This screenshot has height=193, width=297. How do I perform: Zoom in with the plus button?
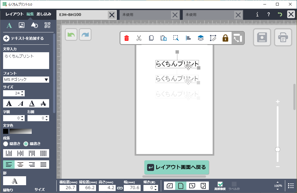(x=278, y=102)
